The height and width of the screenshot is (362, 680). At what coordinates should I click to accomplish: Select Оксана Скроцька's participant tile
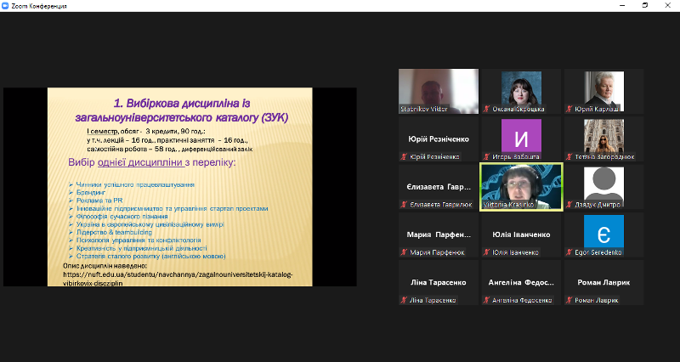[521, 91]
